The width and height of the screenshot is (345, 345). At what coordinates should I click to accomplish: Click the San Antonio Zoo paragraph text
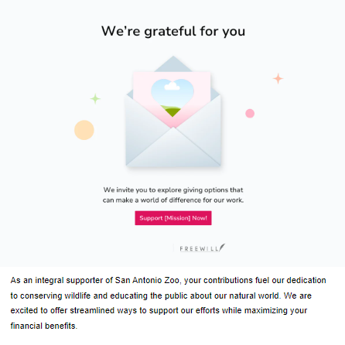tap(168, 302)
